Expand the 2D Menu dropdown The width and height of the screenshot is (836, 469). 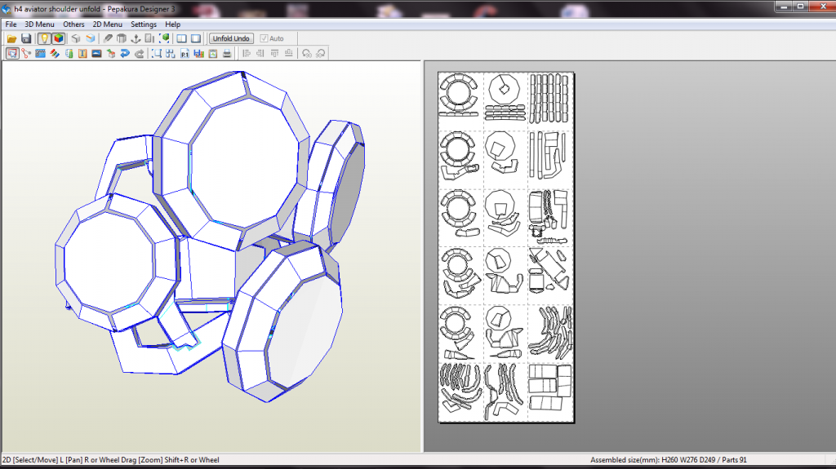click(x=107, y=24)
